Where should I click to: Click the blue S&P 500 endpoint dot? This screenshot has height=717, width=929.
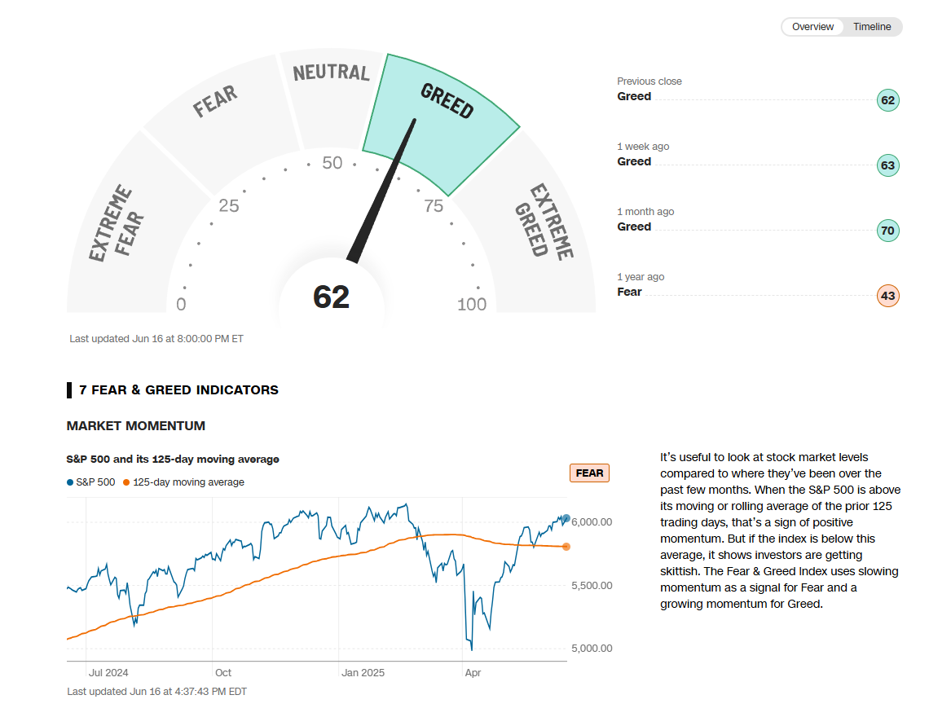[566, 518]
